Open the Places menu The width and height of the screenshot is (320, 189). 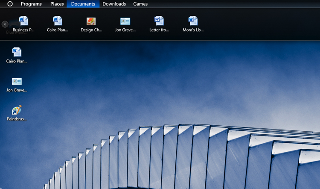click(57, 4)
